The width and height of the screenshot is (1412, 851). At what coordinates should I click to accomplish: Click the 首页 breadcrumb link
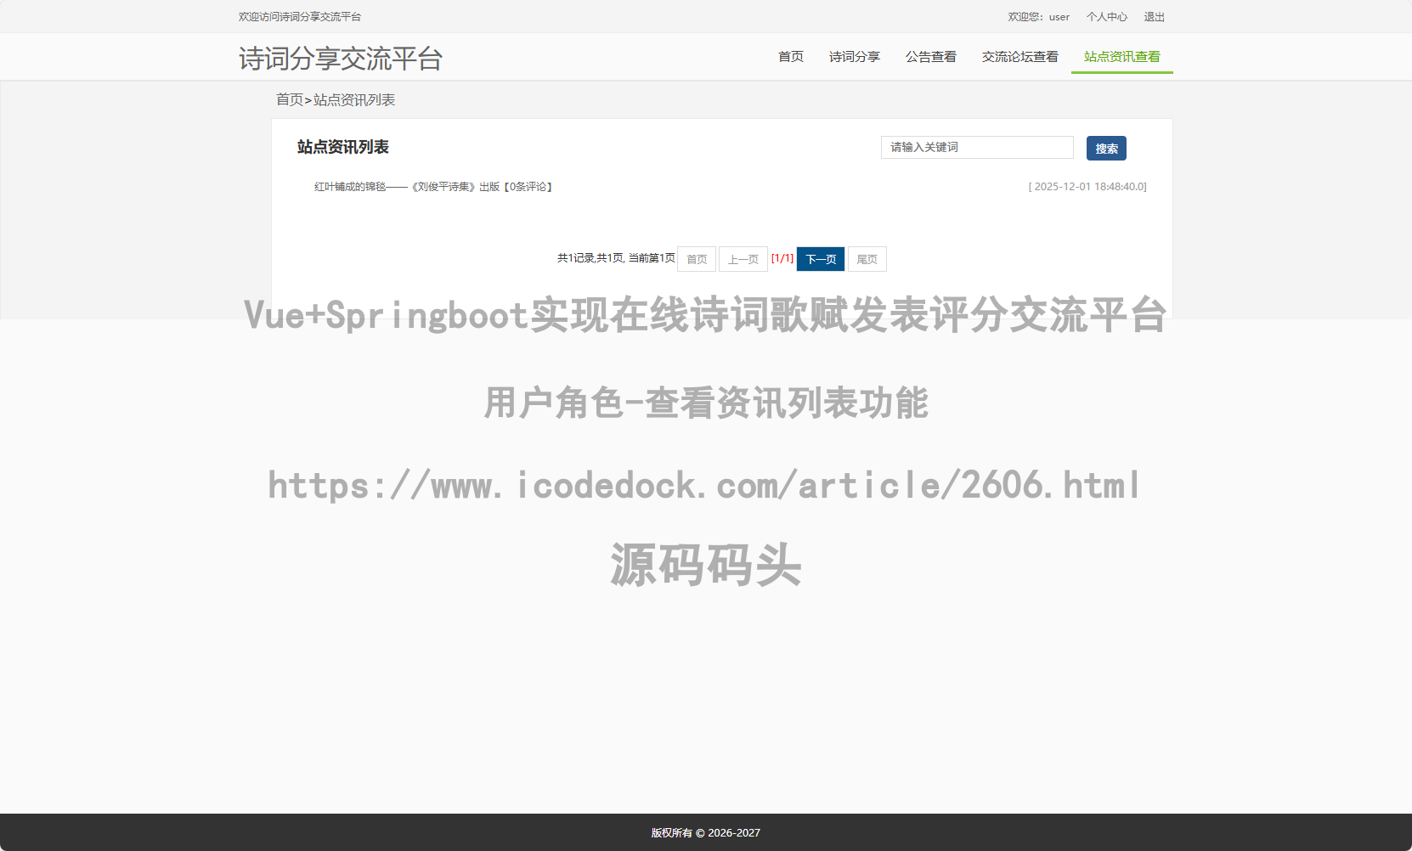[289, 100]
